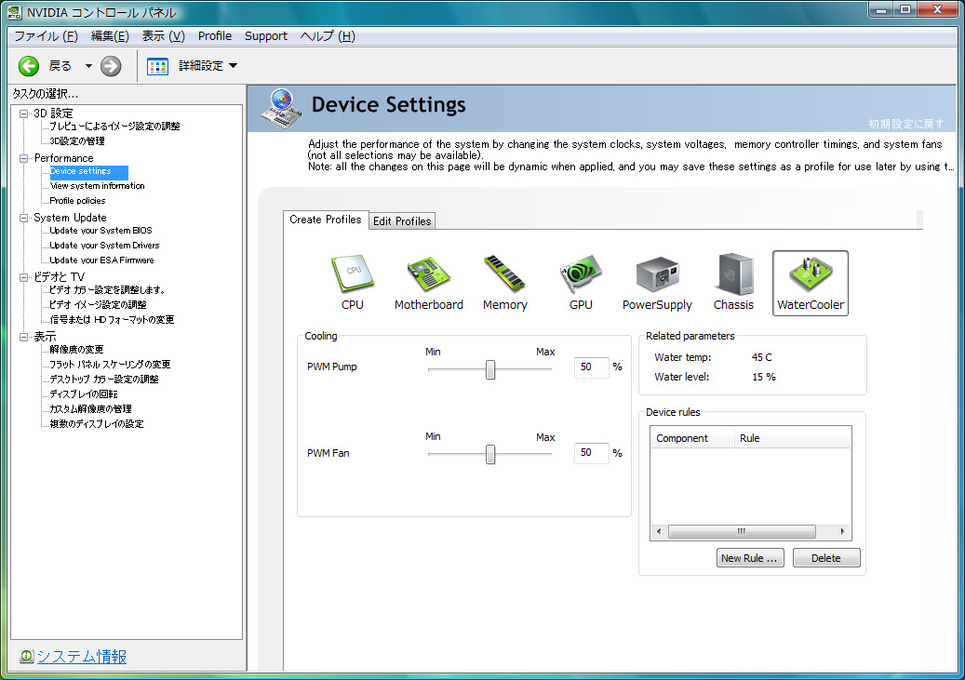The width and height of the screenshot is (965, 680).
Task: Select View system information tree item
Action: tap(97, 186)
